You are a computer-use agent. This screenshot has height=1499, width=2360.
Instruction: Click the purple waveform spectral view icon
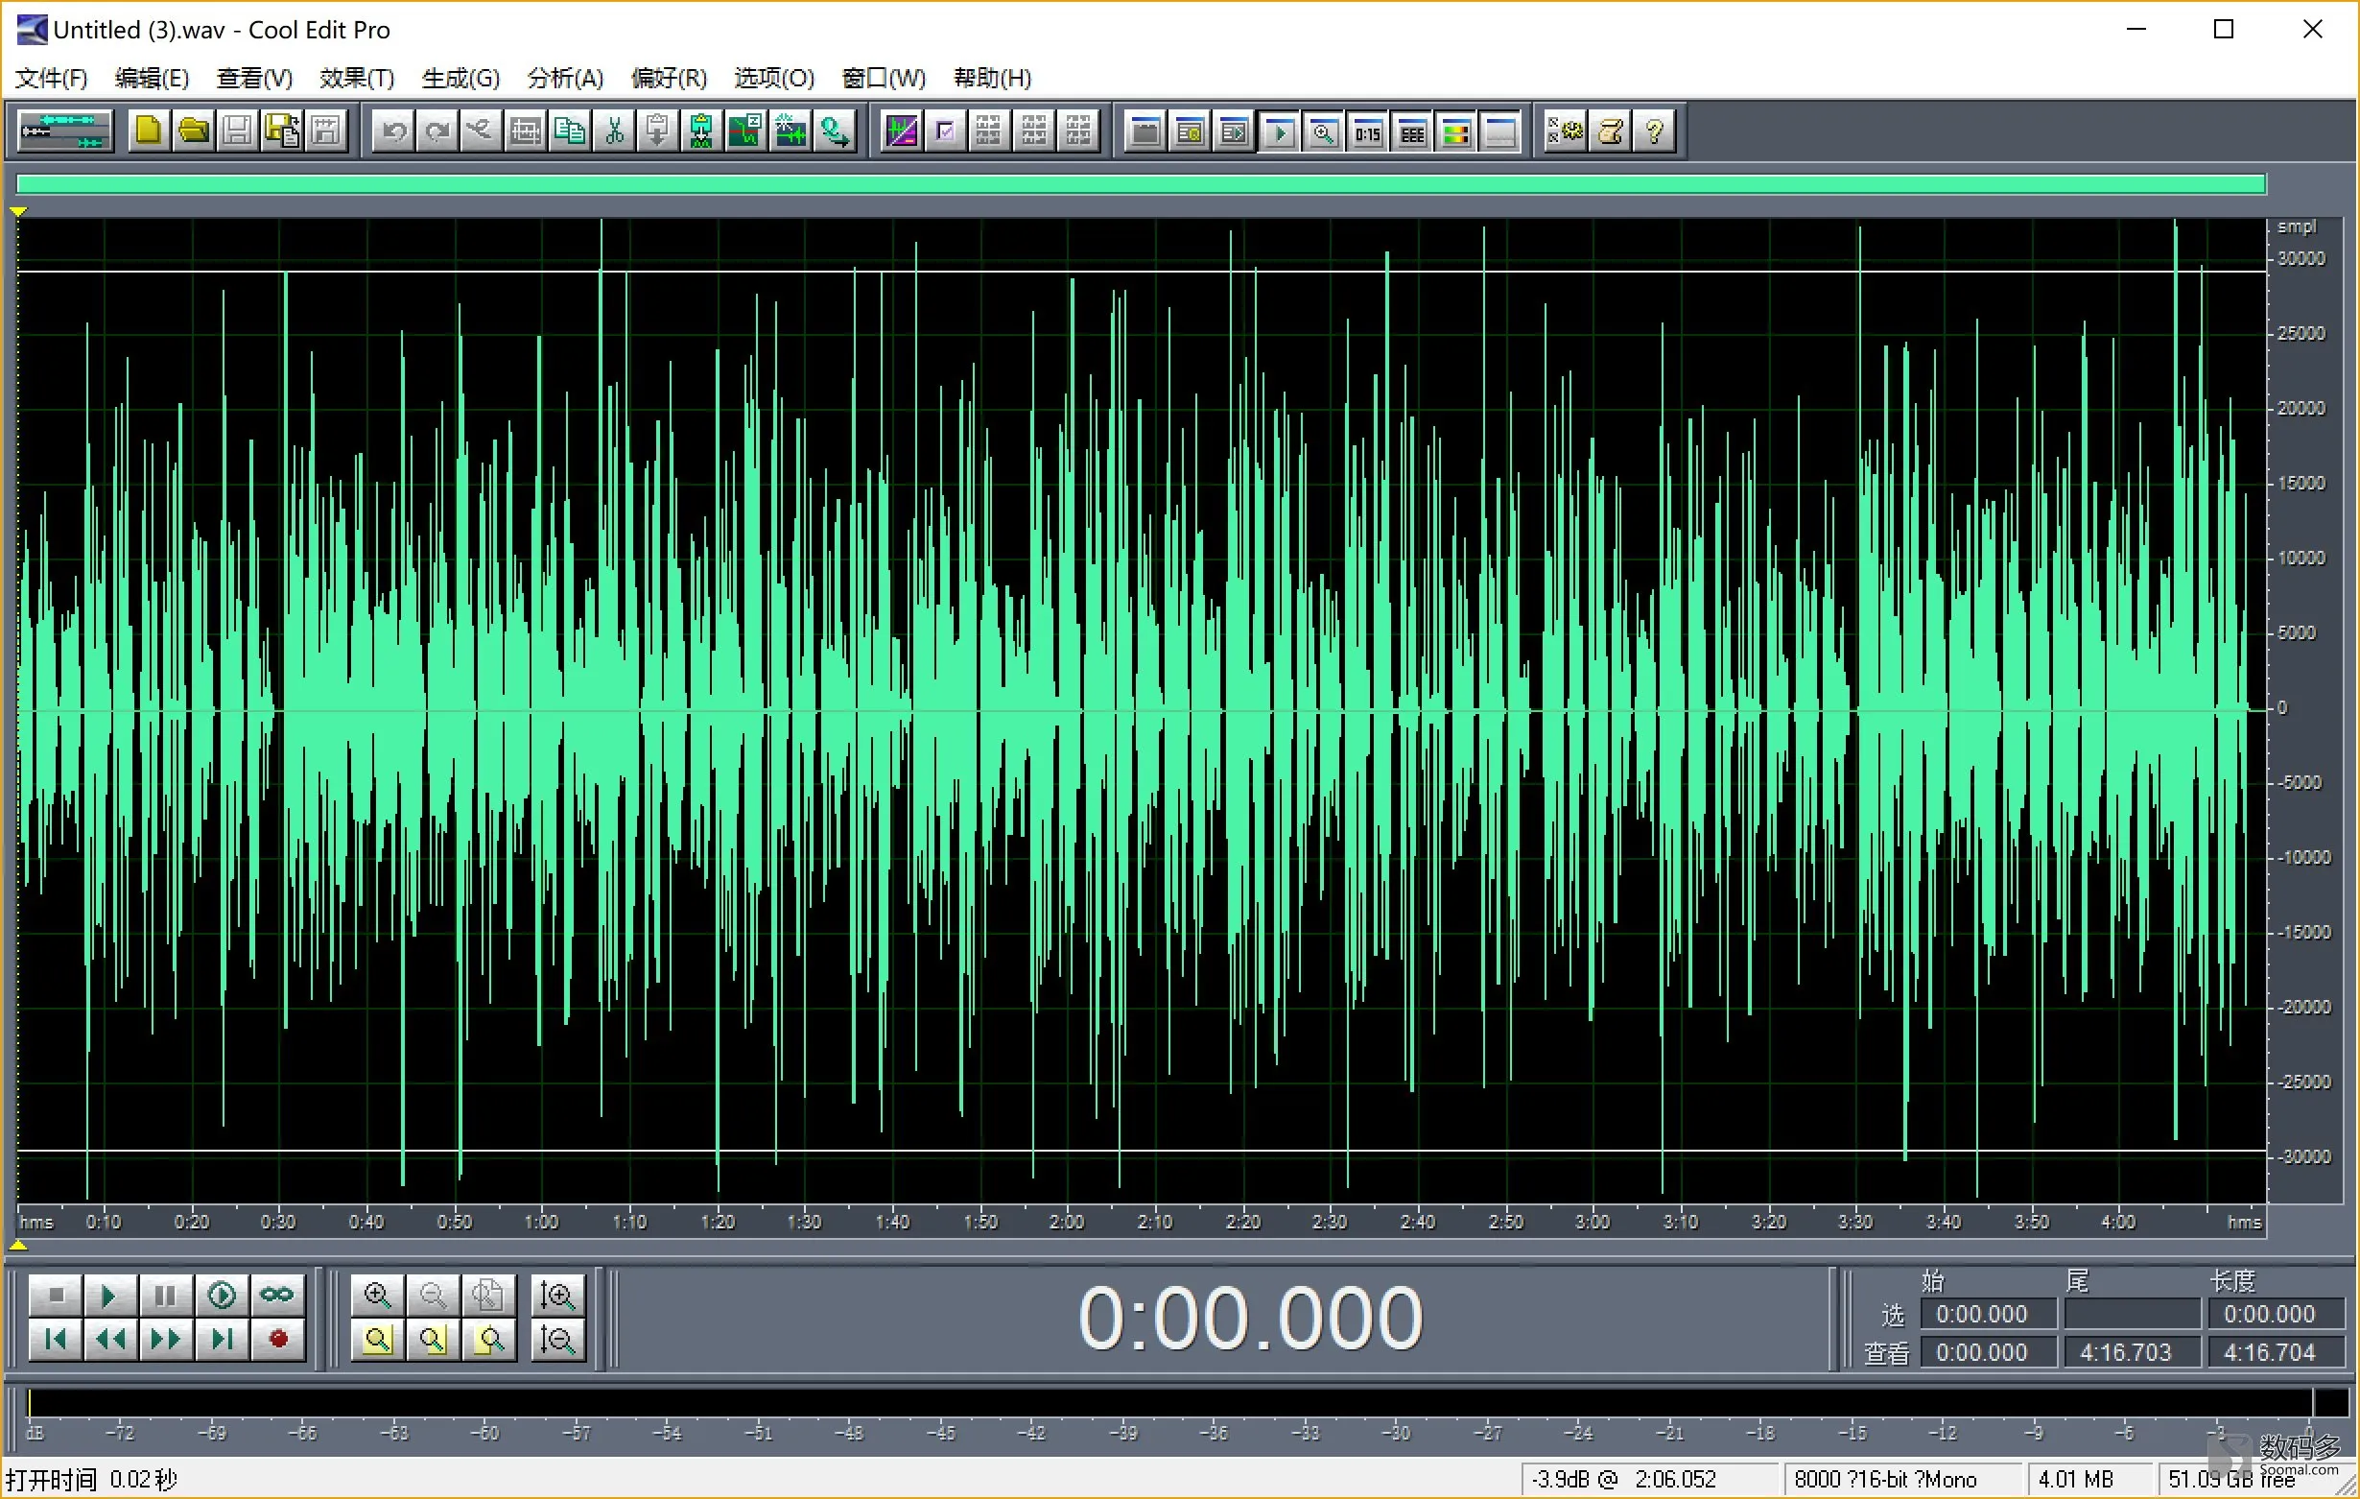pyautogui.click(x=902, y=131)
